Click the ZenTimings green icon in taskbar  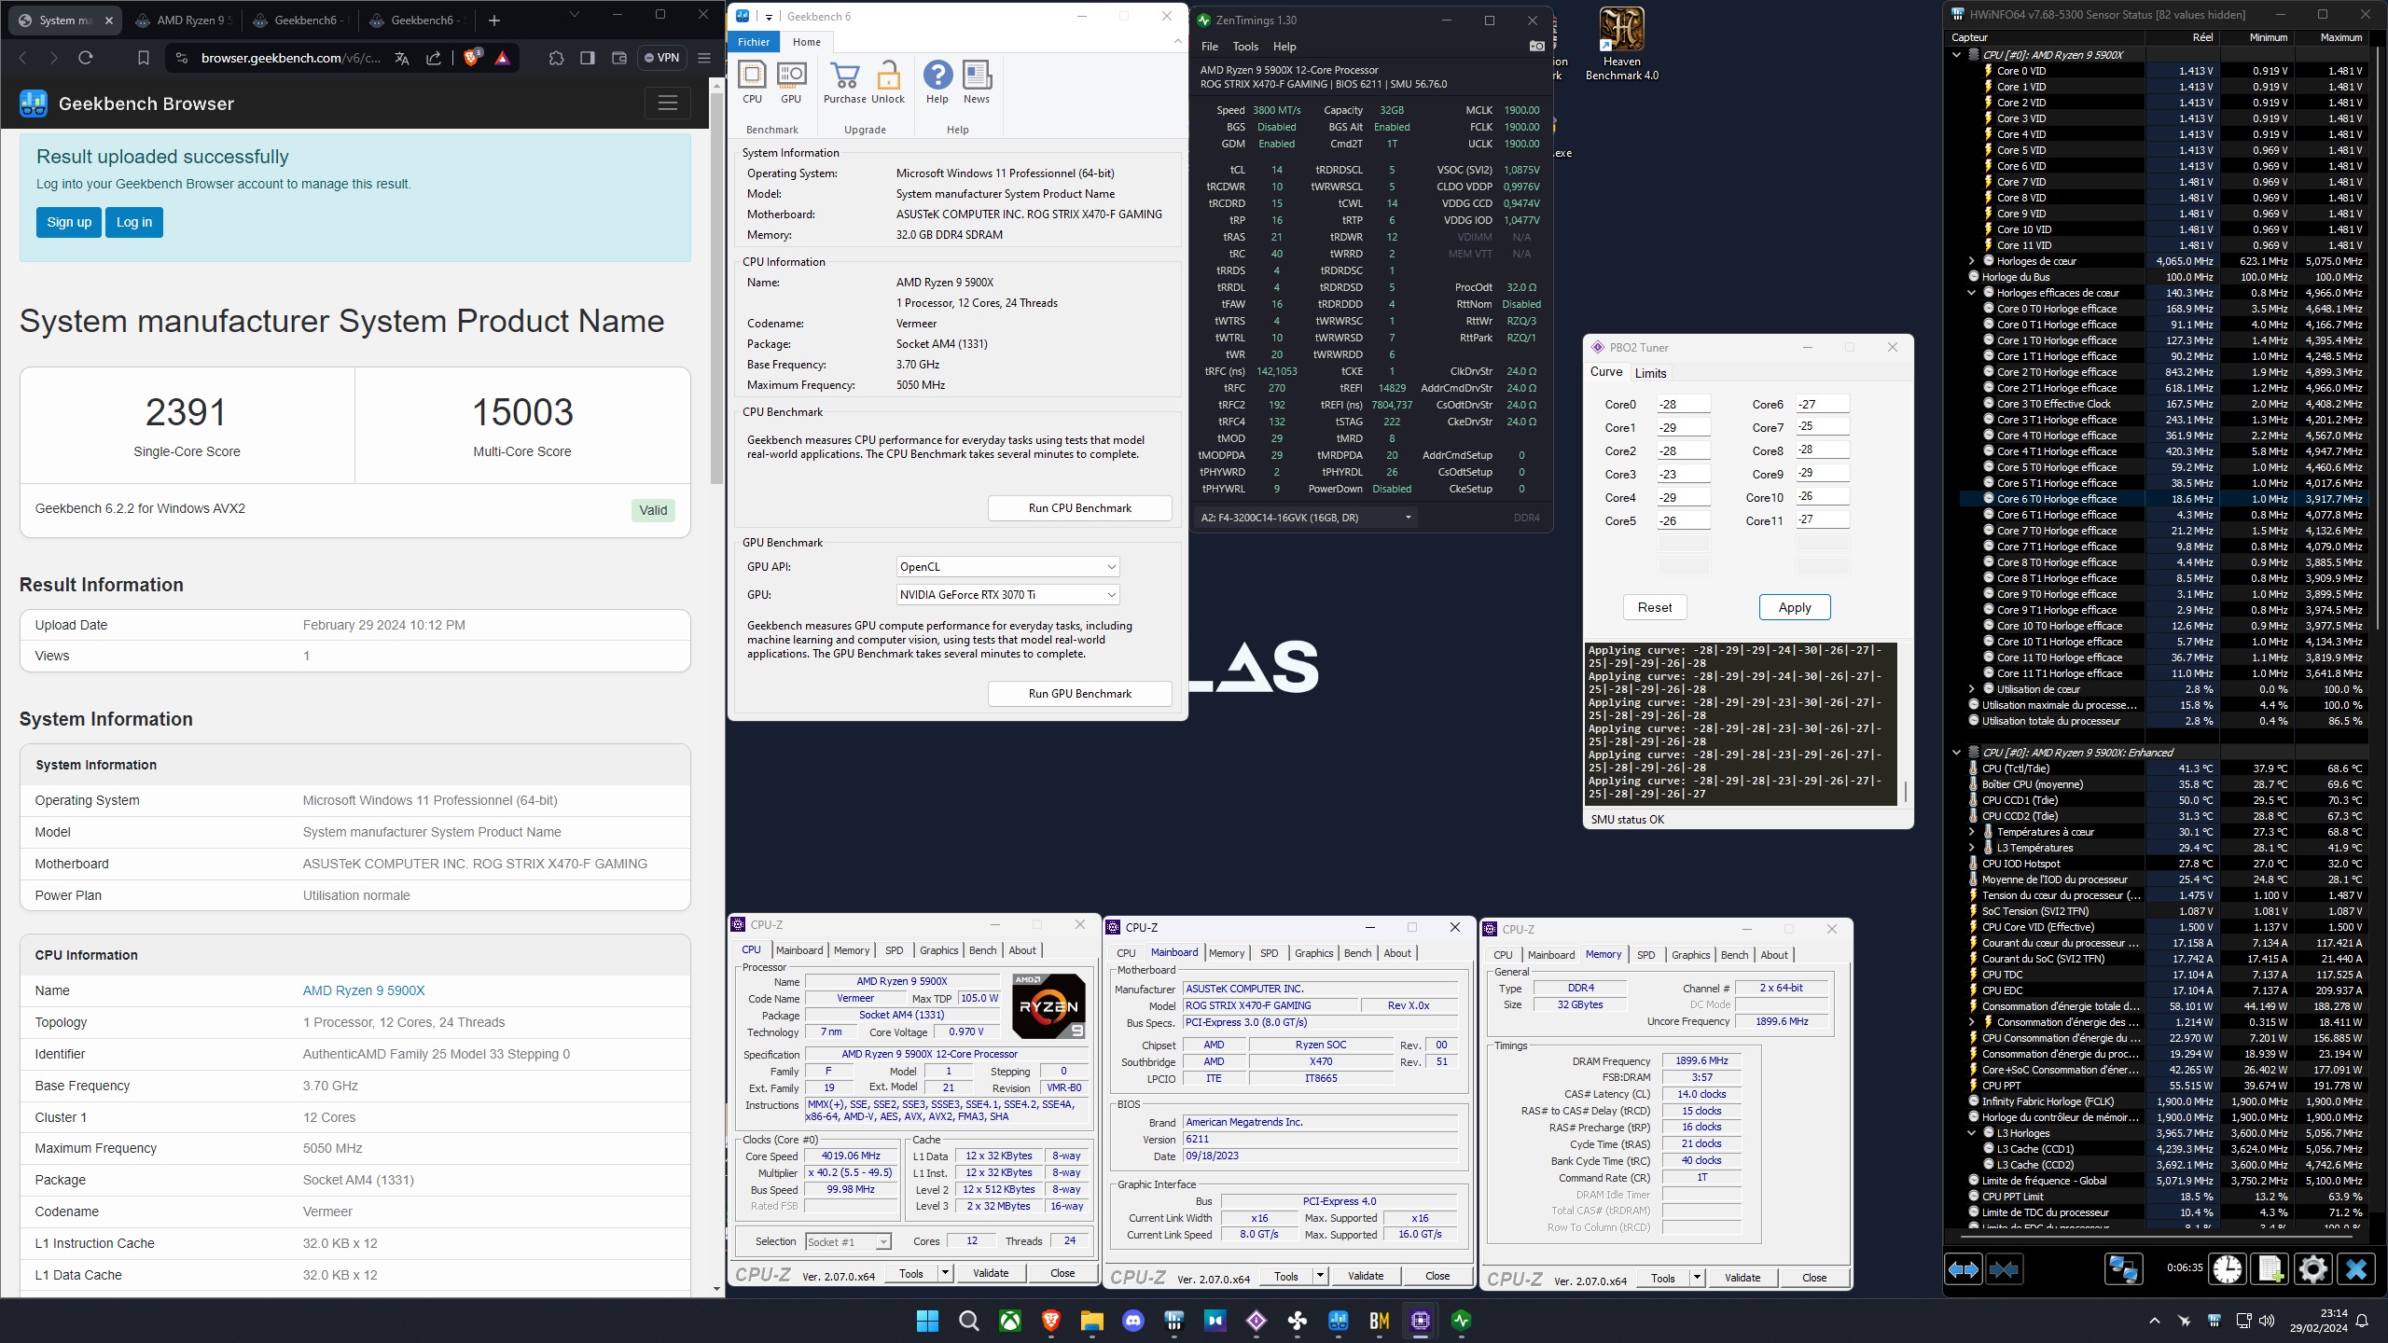point(1462,1321)
